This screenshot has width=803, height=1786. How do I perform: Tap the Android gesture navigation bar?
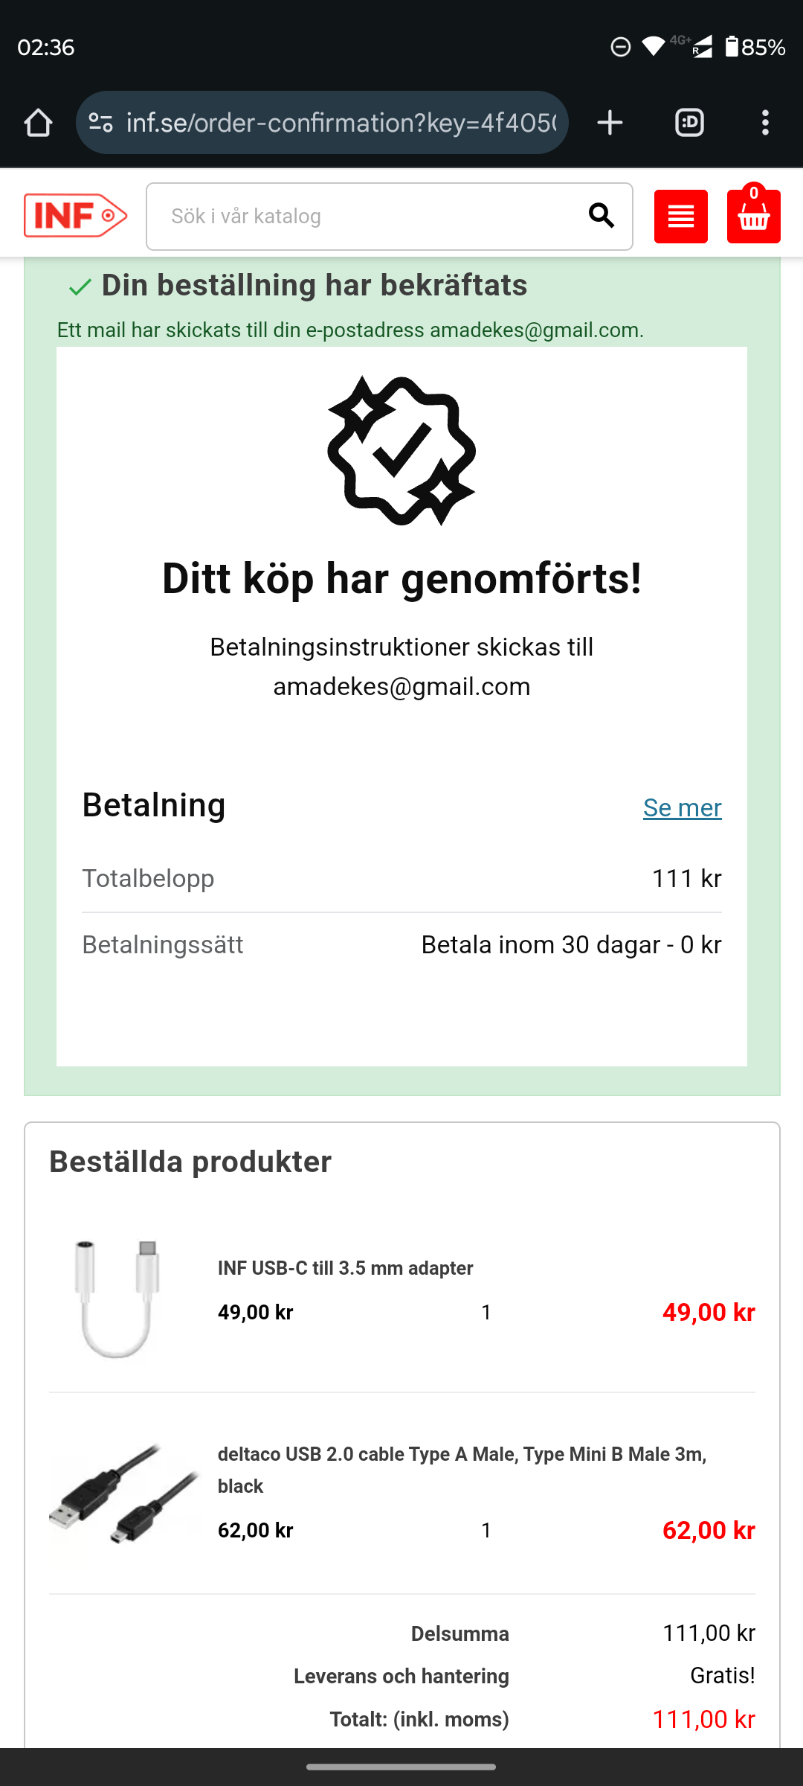tap(401, 1767)
